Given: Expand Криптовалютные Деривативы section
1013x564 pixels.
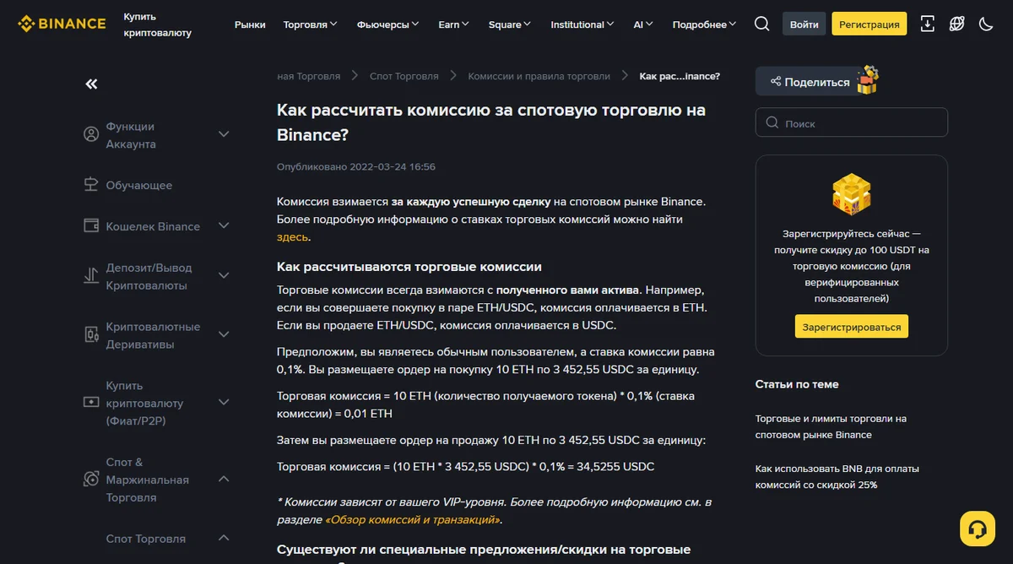Looking at the screenshot, I should pyautogui.click(x=224, y=334).
